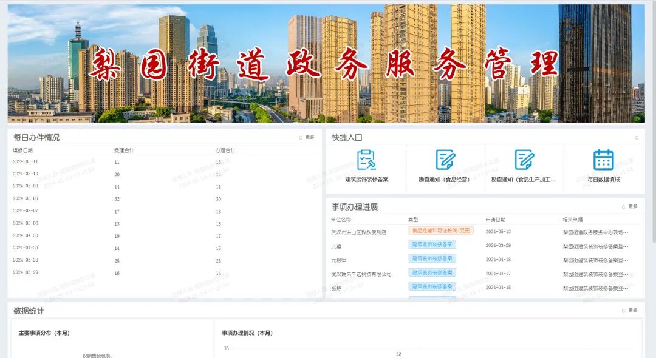Select the 2024-05-06 daily report row
Viewport: 656px width, 358px height.
164,223
